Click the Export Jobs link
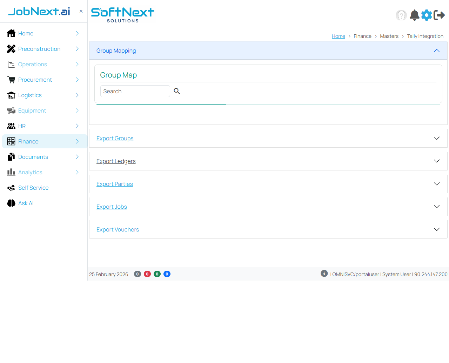 coord(112,207)
